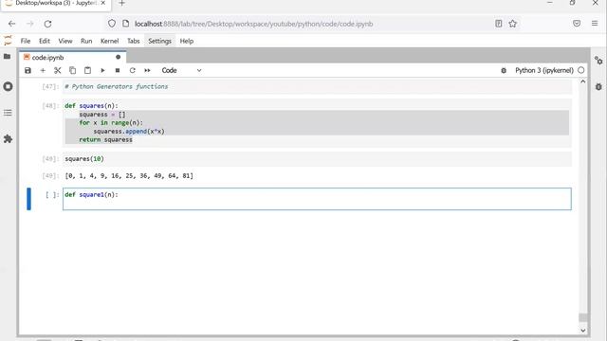Open the Kernel menu
Image resolution: width=607 pixels, height=341 pixels.
(x=110, y=41)
